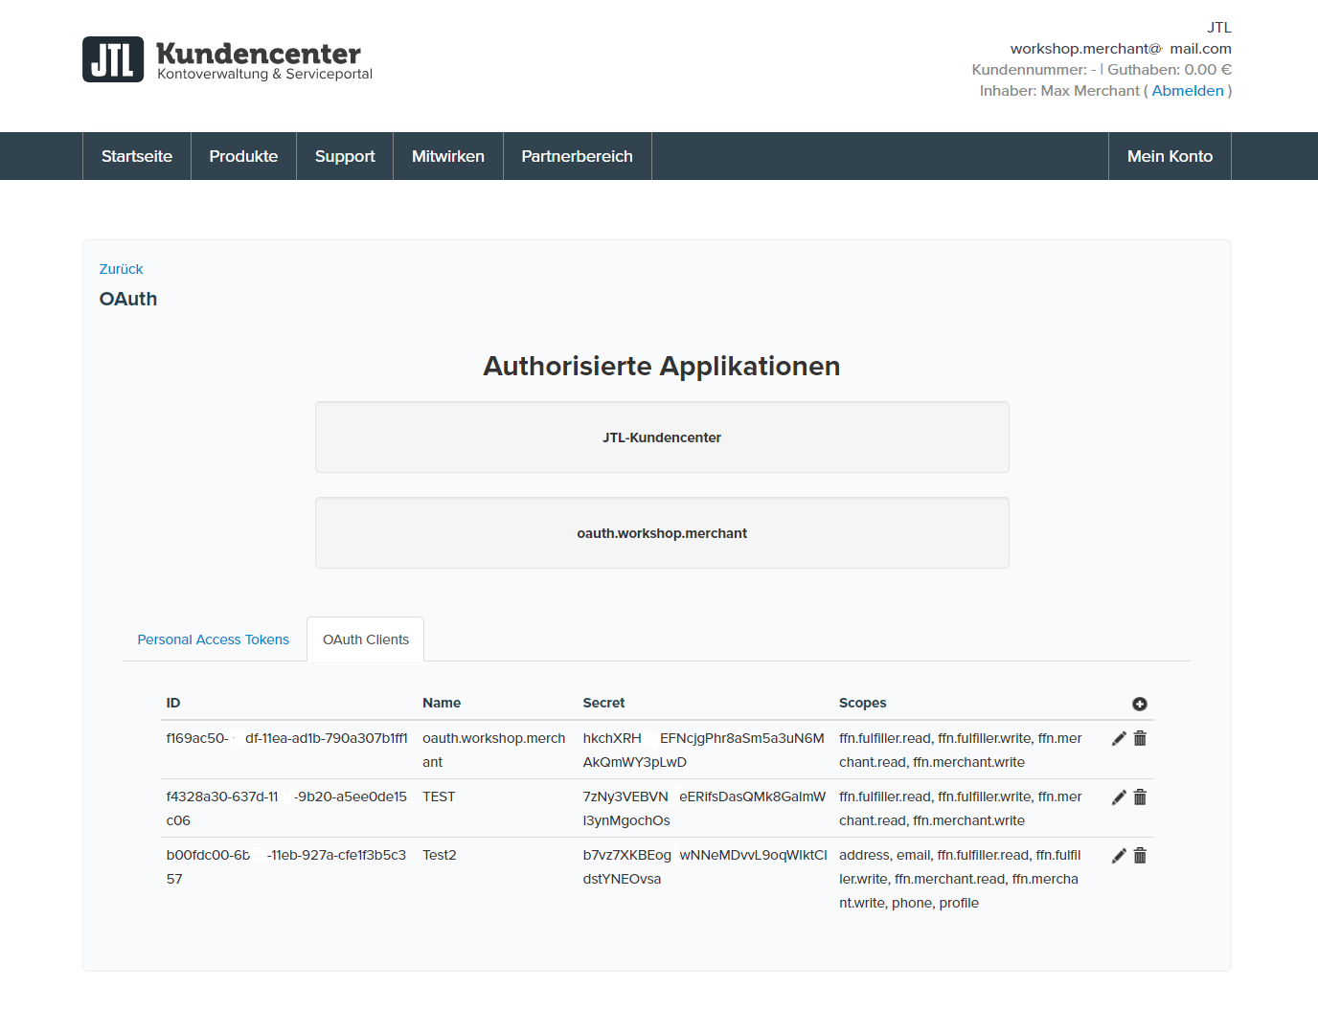The height and width of the screenshot is (1032, 1318).
Task: Edit the Test2 client with pencil icon
Action: click(x=1119, y=856)
